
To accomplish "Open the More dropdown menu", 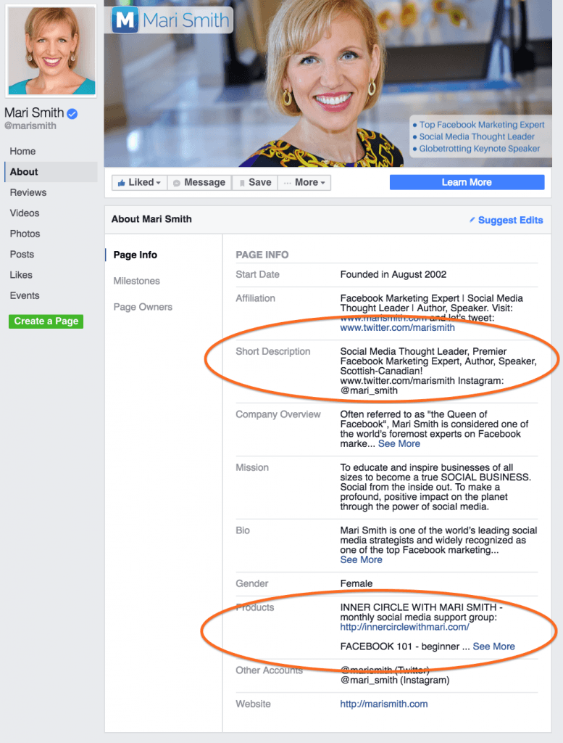I will (x=304, y=182).
